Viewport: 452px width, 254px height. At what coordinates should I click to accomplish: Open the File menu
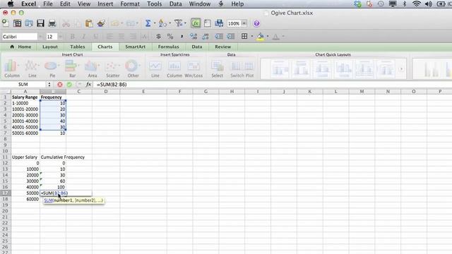(48, 4)
